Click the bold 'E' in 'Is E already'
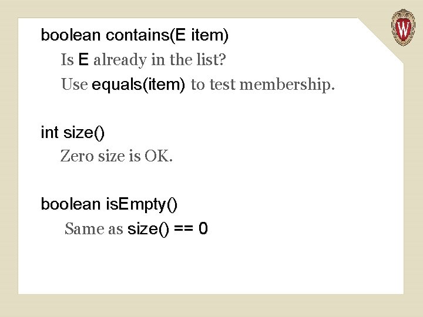This screenshot has height=317, width=423. (83, 60)
